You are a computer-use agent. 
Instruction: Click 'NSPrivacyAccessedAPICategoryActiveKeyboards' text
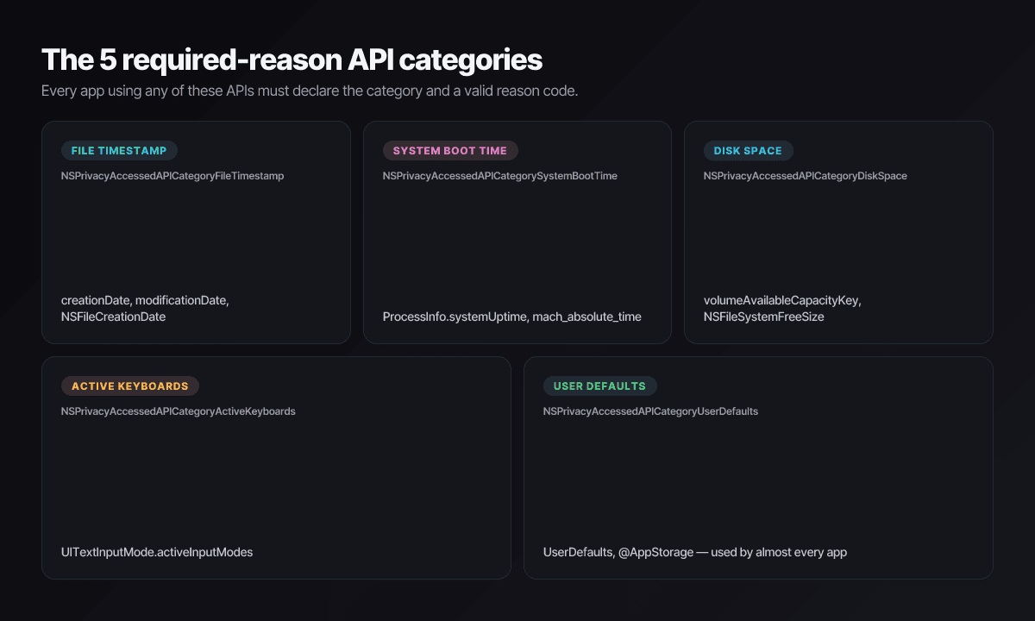[x=179, y=411]
